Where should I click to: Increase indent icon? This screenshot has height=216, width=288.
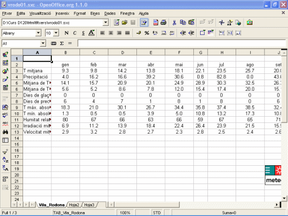point(191,33)
